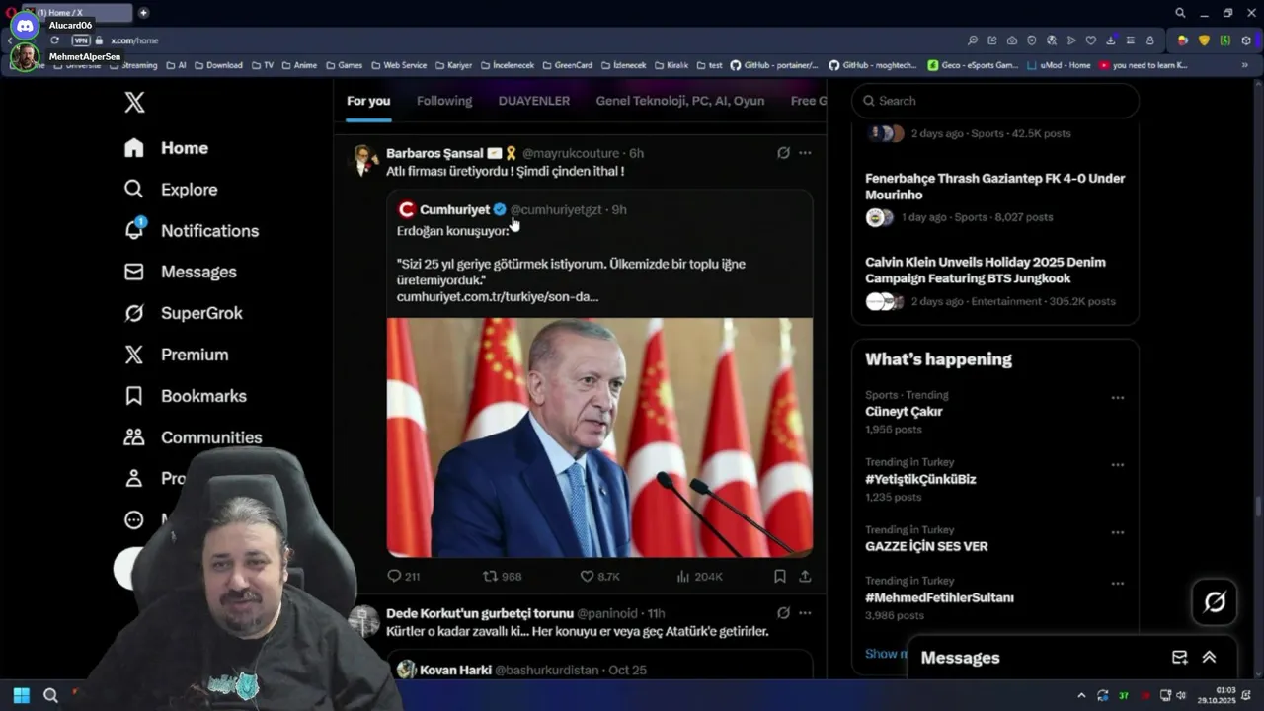Open the Download bookmarks folder
The height and width of the screenshot is (711, 1264).
coord(218,65)
